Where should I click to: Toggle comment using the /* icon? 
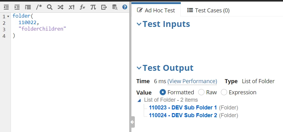39,7
